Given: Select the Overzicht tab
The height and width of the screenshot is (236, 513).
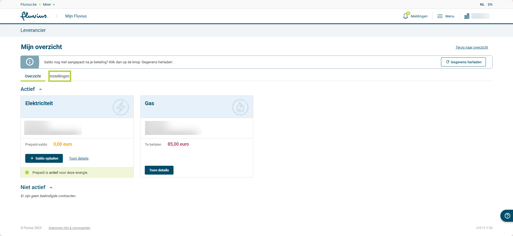Looking at the screenshot, I should (33, 76).
